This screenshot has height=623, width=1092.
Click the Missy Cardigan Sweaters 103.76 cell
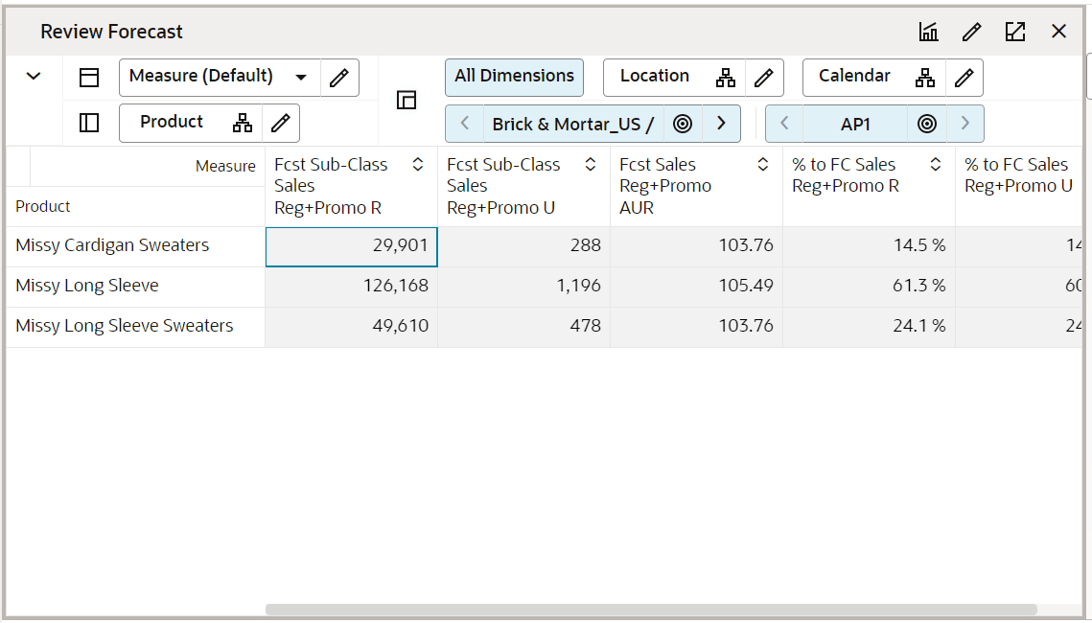696,246
